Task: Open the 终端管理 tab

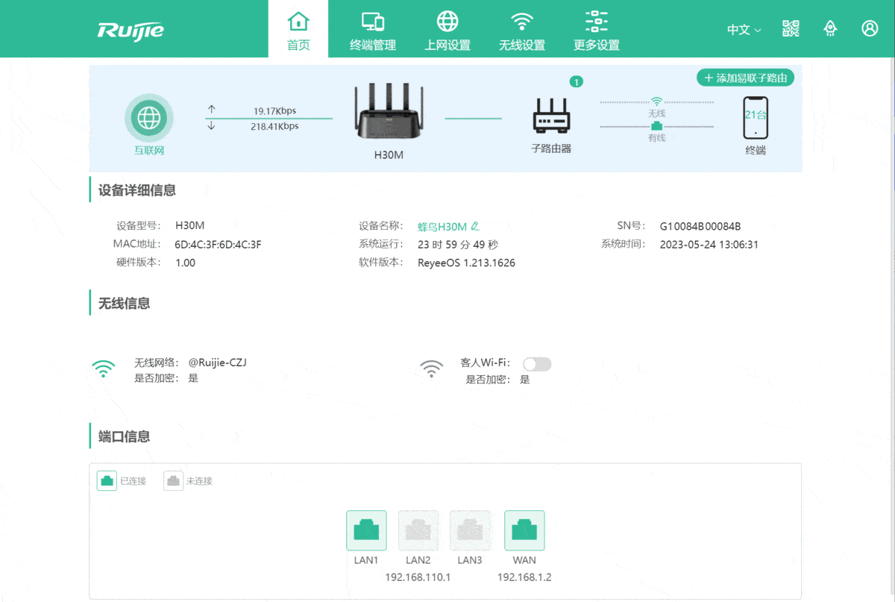Action: pyautogui.click(x=373, y=31)
